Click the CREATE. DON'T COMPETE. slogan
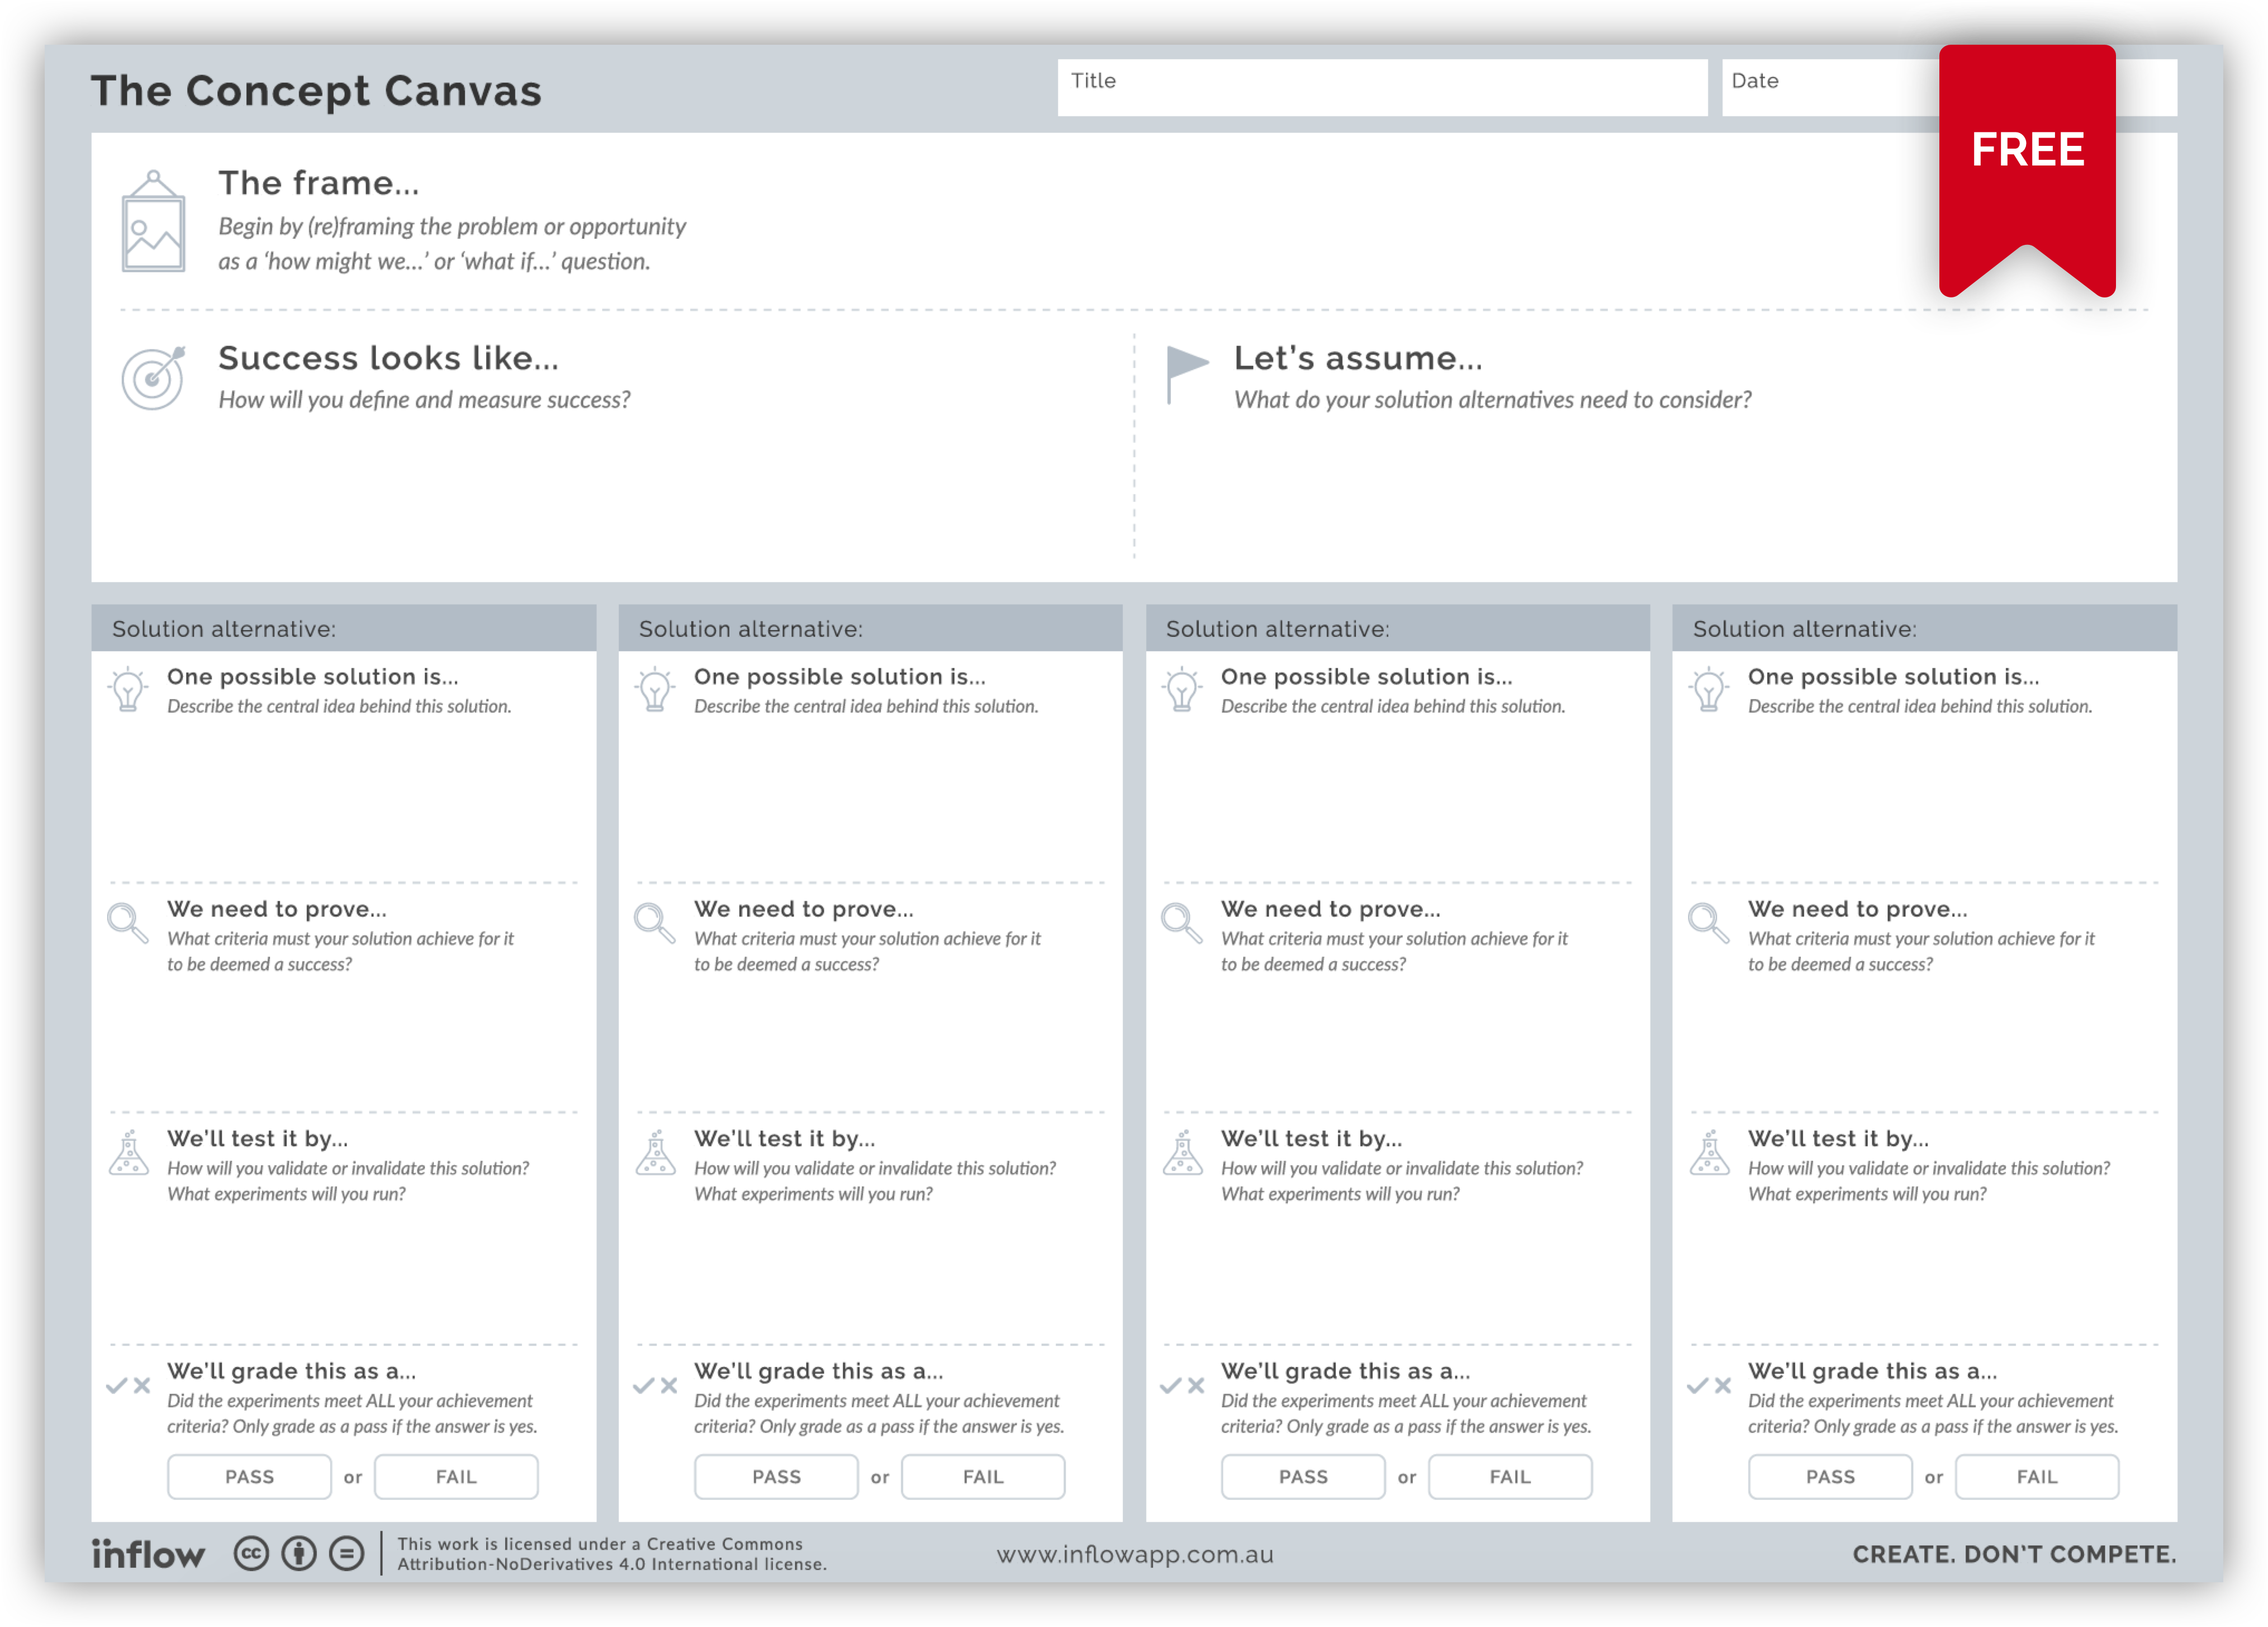The height and width of the screenshot is (1627, 2268). tap(2014, 1554)
